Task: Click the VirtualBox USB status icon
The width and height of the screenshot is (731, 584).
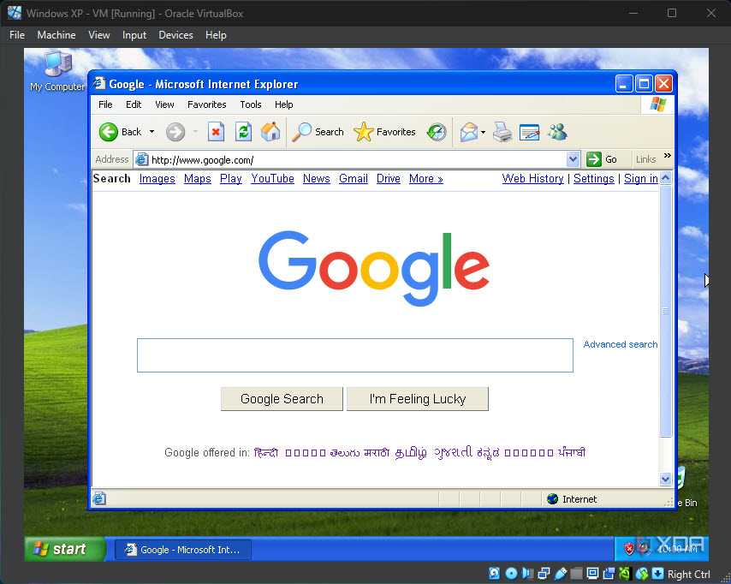Action: point(561,573)
